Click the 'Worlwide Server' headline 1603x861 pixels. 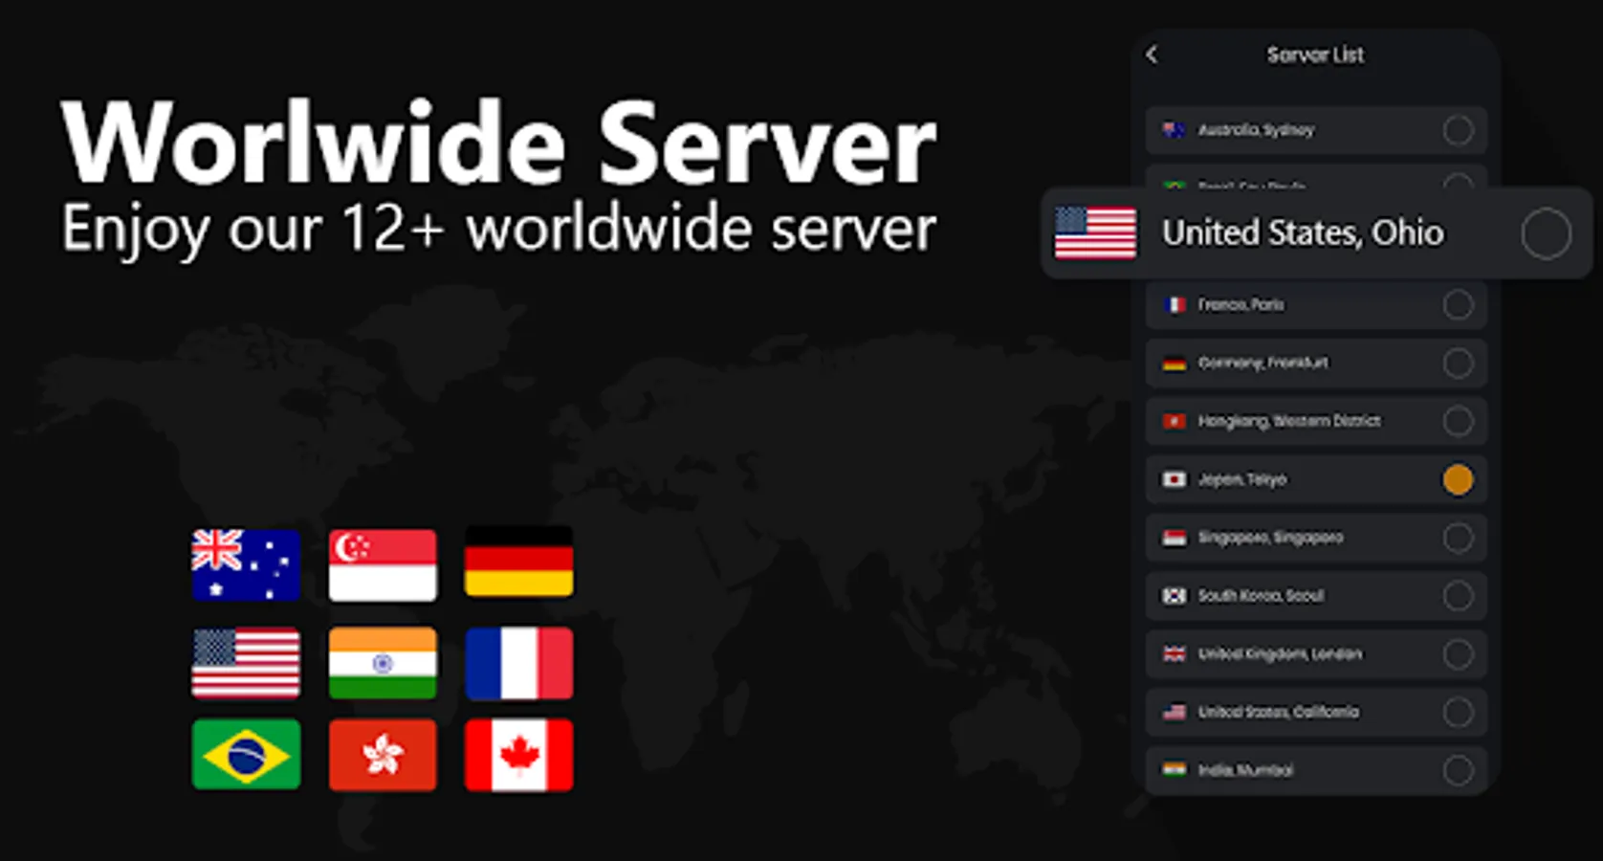[498, 143]
